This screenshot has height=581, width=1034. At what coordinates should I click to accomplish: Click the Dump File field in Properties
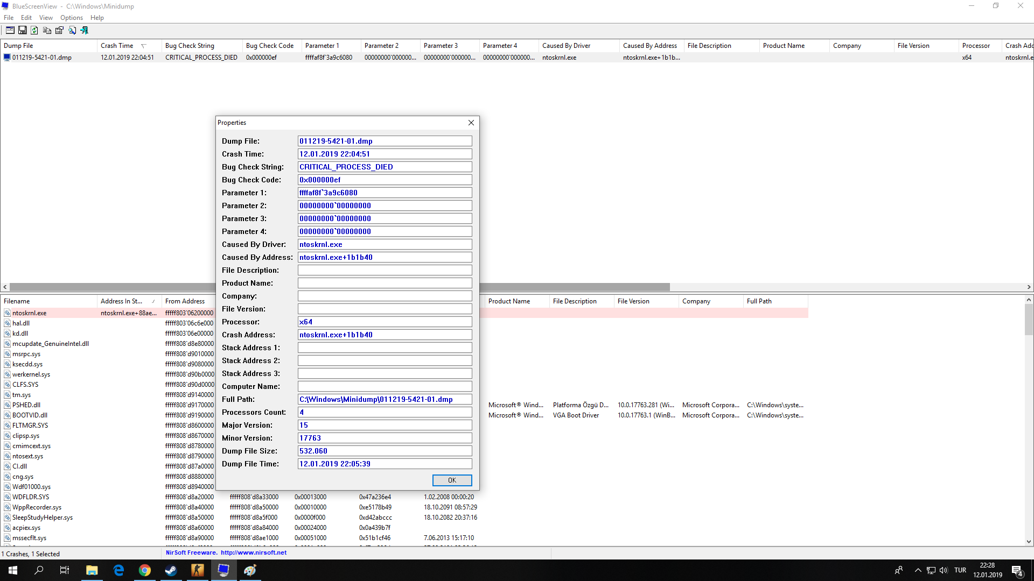385,141
